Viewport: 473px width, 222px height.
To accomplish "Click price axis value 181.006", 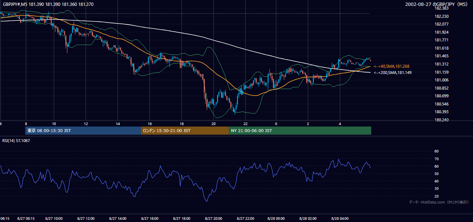I will tap(442, 80).
